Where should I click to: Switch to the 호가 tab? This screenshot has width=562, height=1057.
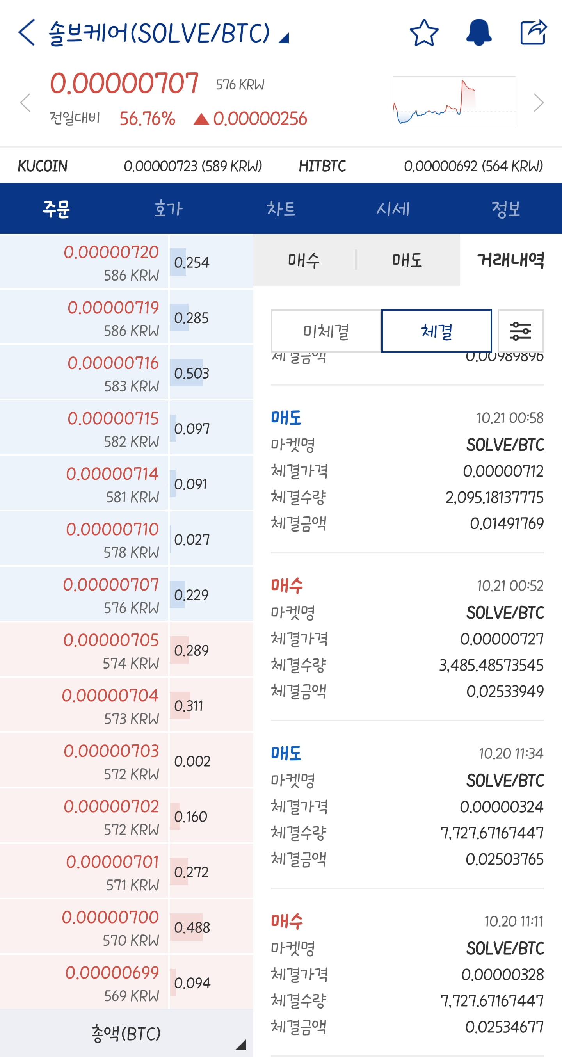169,209
